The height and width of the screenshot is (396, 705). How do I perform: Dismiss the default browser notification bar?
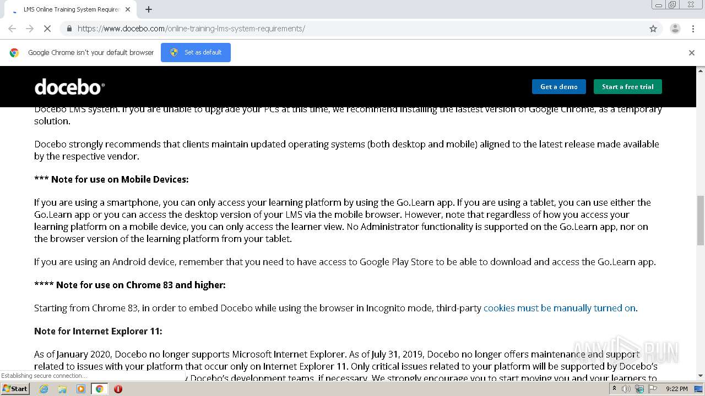tap(692, 53)
